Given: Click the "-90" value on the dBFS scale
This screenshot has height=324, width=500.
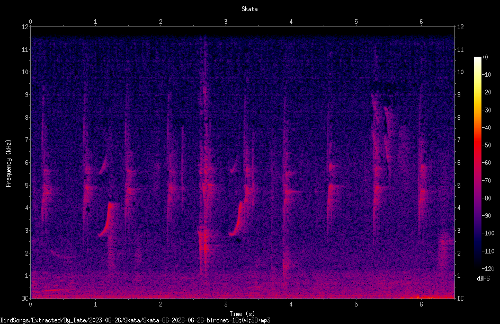Looking at the screenshot, I should click(486, 216).
